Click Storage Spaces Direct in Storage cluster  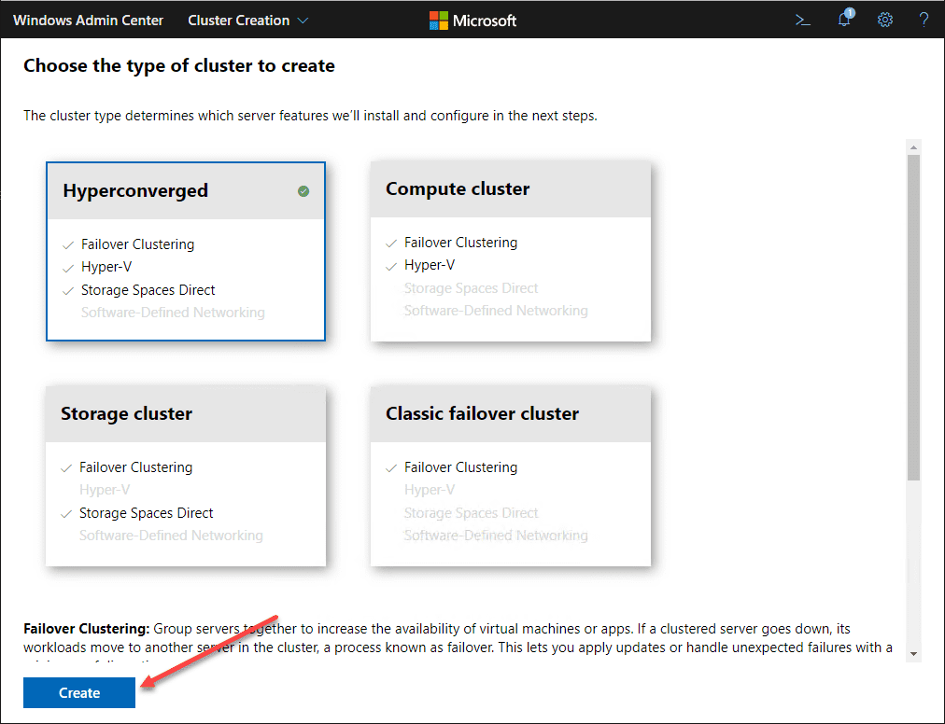tap(146, 513)
